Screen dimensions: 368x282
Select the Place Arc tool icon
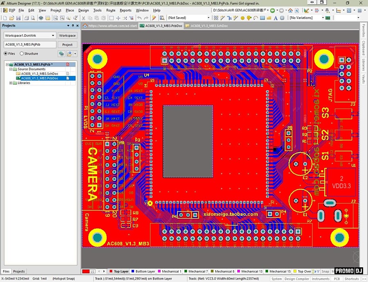256,18
